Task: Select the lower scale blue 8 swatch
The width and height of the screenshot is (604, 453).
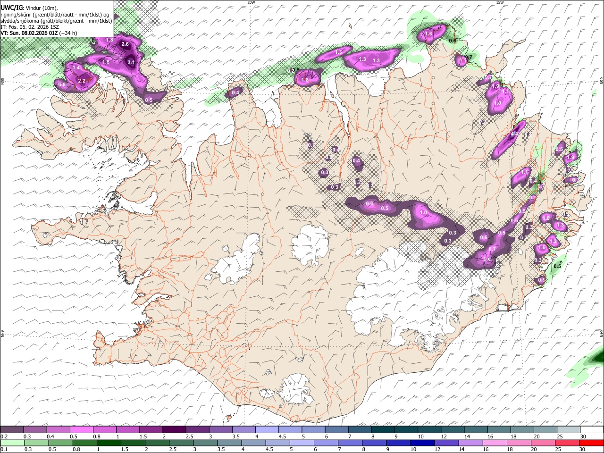Action: pyautogui.click(x=374, y=443)
